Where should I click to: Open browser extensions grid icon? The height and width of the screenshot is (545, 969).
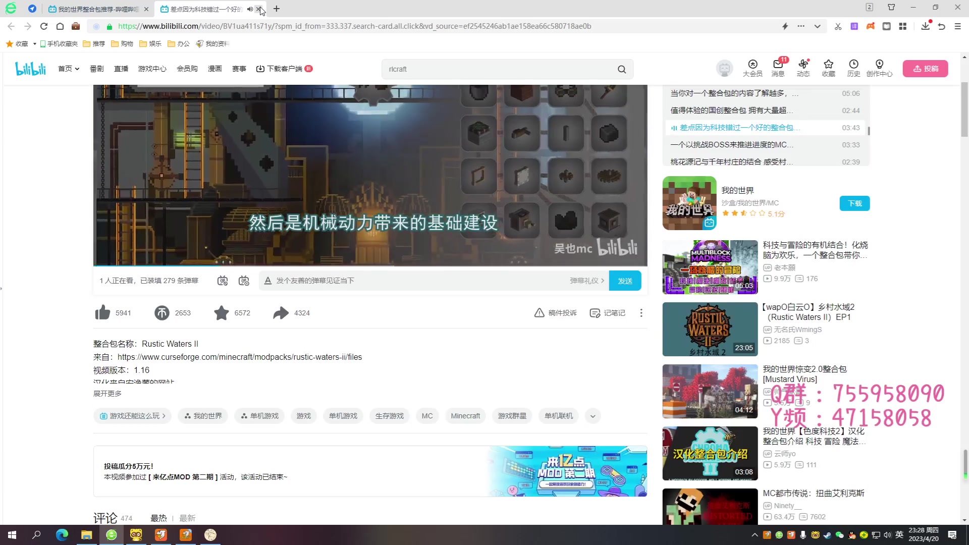[903, 26]
